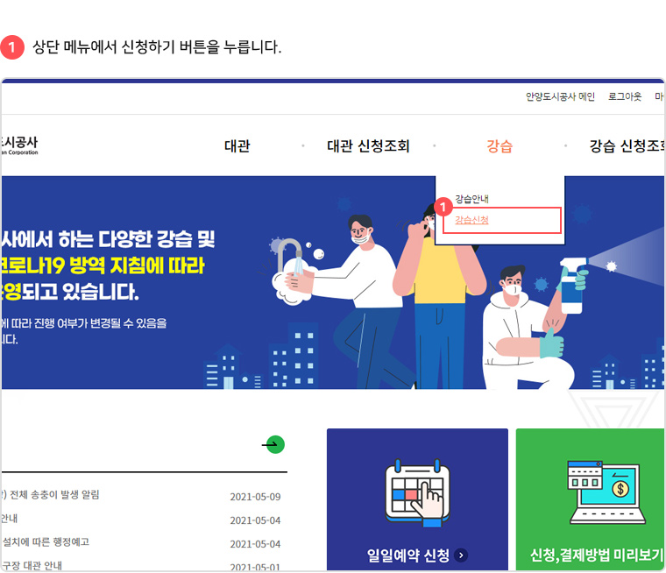Click the 안양도시공사 메인 link
This screenshot has height=573, width=666.
click(560, 96)
